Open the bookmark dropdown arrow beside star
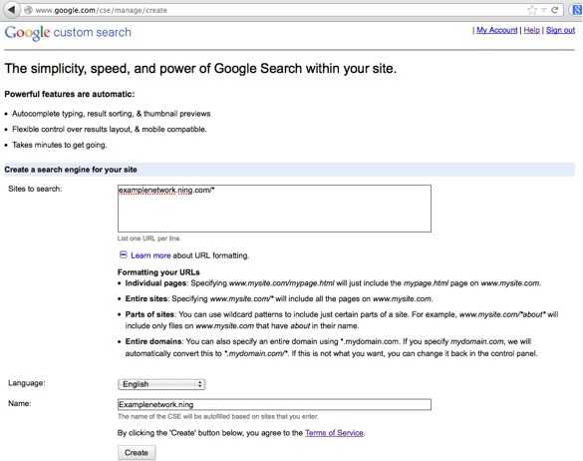The width and height of the screenshot is (583, 461). (543, 10)
